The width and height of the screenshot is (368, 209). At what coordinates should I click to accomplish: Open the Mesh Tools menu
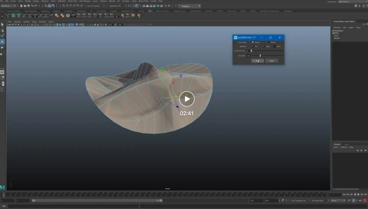[73, 1]
